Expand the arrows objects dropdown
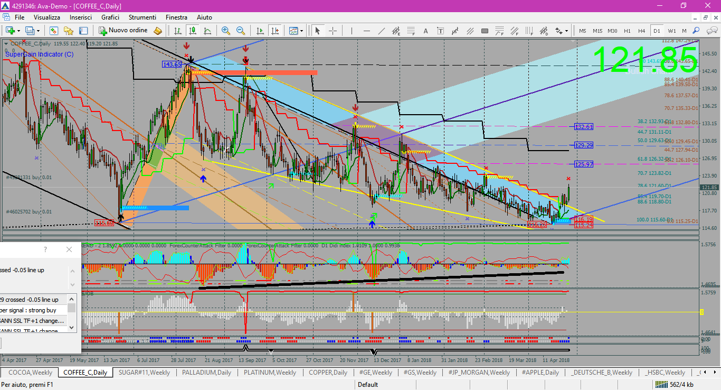The image size is (721, 390). 566,31
